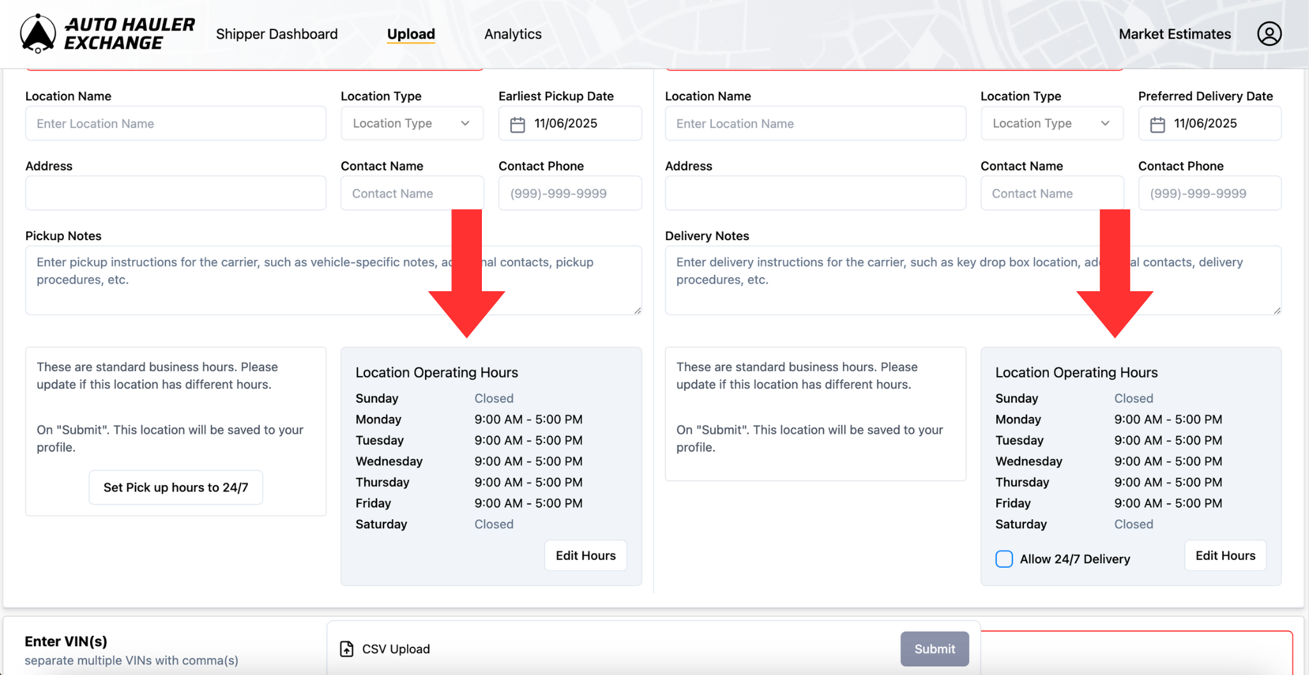Select the Upload tab

click(411, 34)
